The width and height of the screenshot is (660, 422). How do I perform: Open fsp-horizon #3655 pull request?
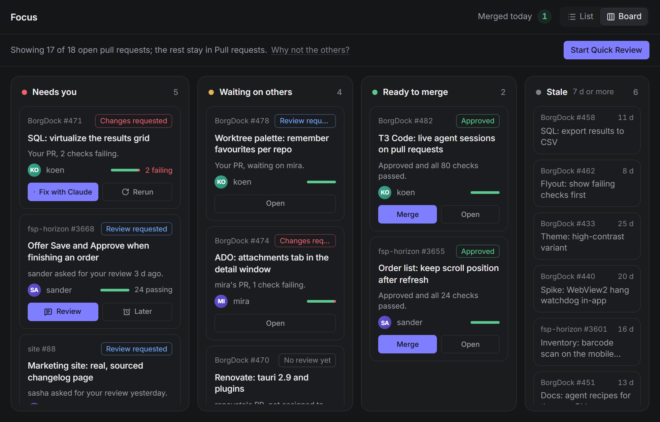tap(470, 344)
